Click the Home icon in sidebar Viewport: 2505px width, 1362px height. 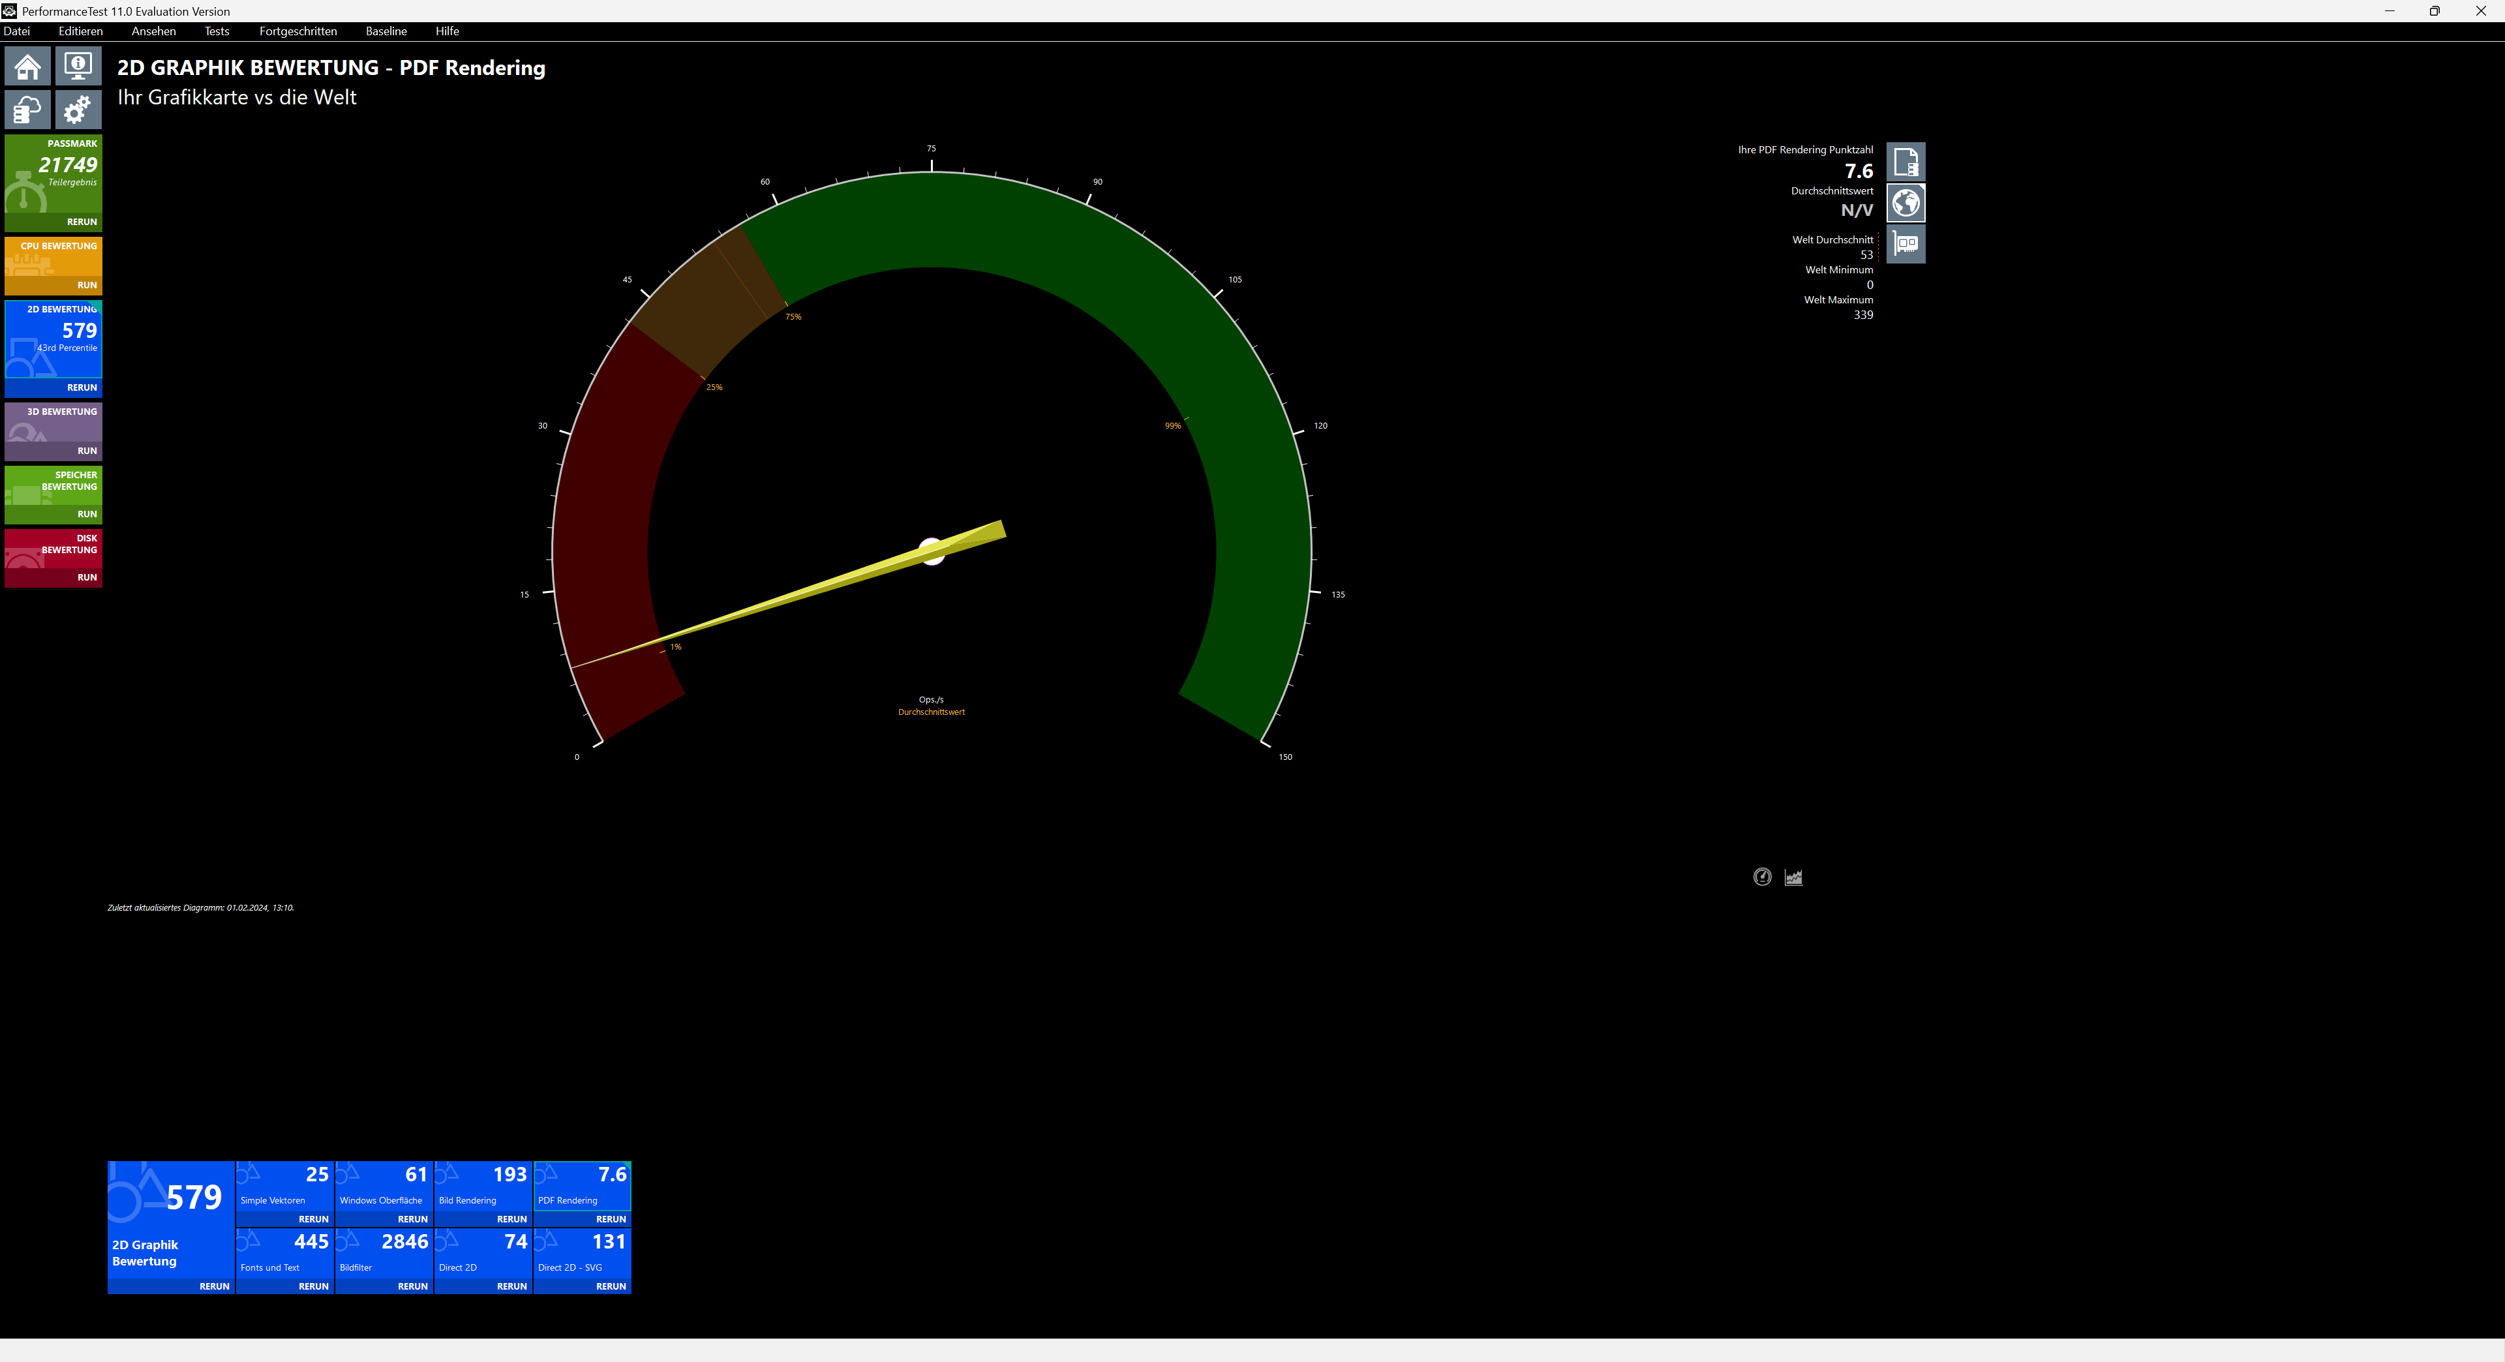tap(27, 67)
